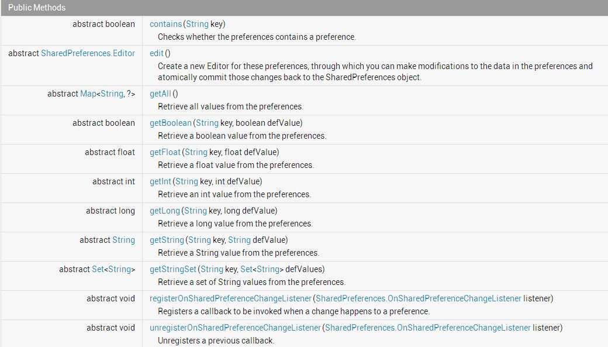This screenshot has width=608, height=347.
Task: Open the Map return type link
Action: pos(88,94)
